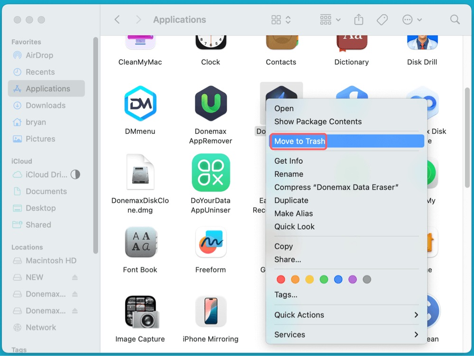Apply the red color tag

[281, 280]
